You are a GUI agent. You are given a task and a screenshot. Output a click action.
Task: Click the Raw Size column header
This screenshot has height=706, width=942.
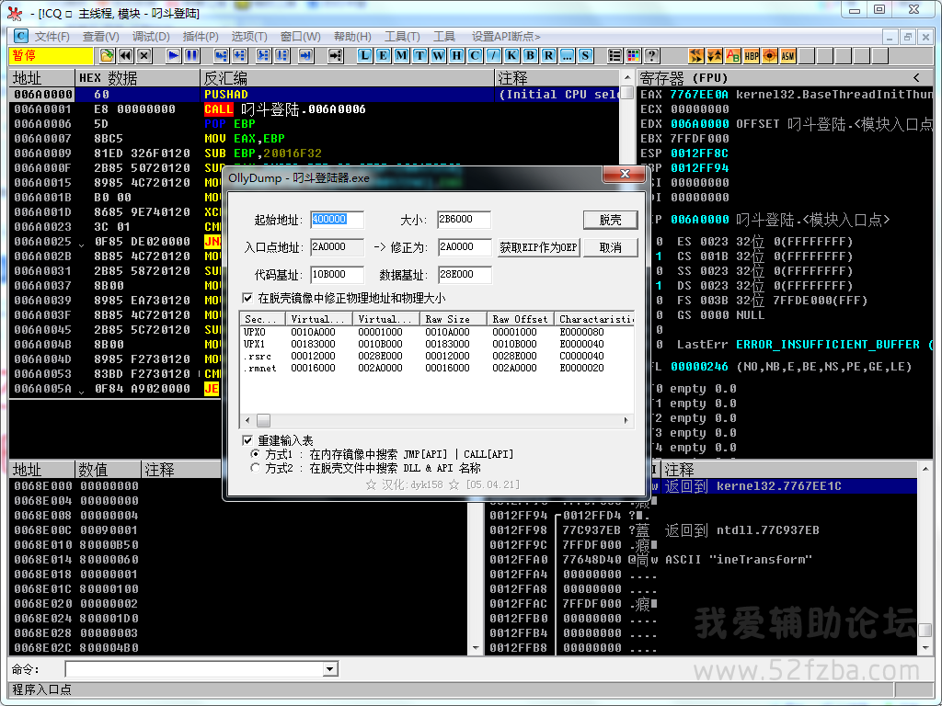pyautogui.click(x=453, y=319)
